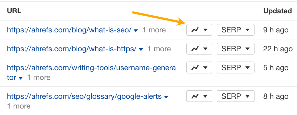Image resolution: width=297 pixels, height=115 pixels.
Task: Show "1 more" URL for what-is-https row
Action: [x=159, y=49]
